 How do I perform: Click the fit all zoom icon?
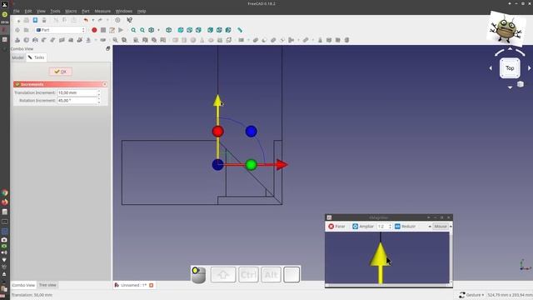[x=133, y=30]
